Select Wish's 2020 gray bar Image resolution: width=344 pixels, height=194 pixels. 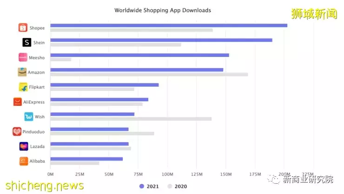131,119
